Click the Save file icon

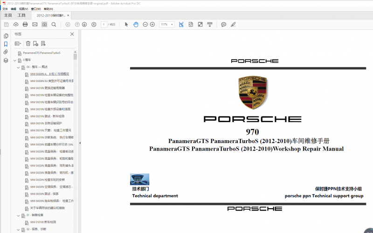click(7, 24)
